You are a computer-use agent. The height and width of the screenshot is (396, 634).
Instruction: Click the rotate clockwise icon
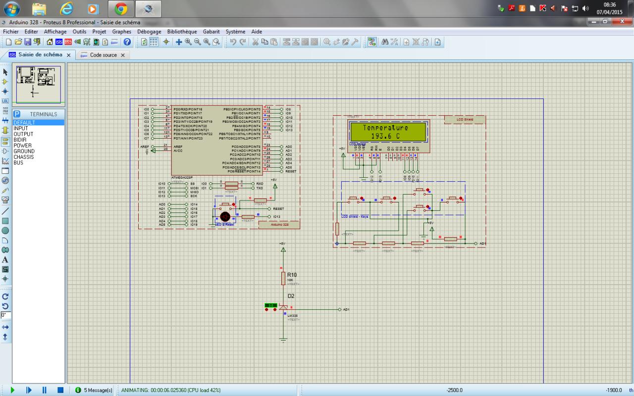[x=5, y=296]
